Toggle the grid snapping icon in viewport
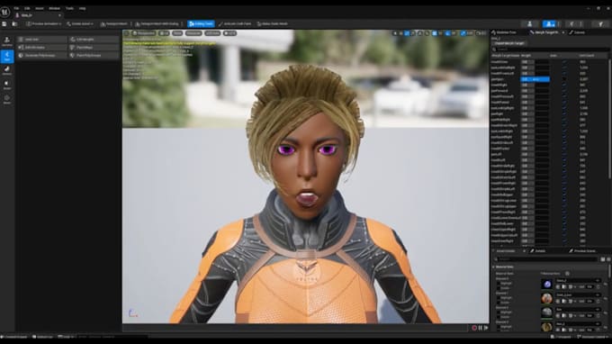612x344 pixels. pyautogui.click(x=435, y=33)
